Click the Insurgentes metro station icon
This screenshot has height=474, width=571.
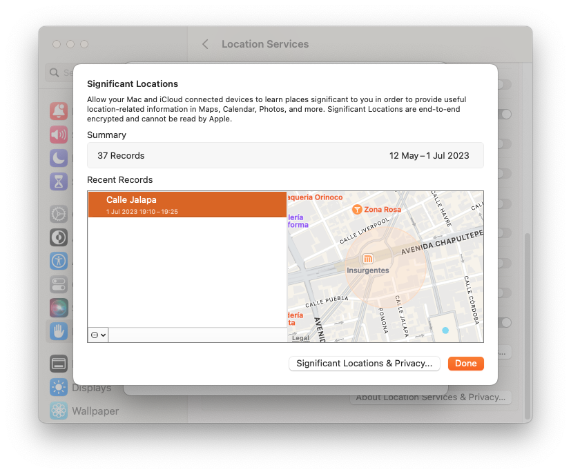point(368,259)
